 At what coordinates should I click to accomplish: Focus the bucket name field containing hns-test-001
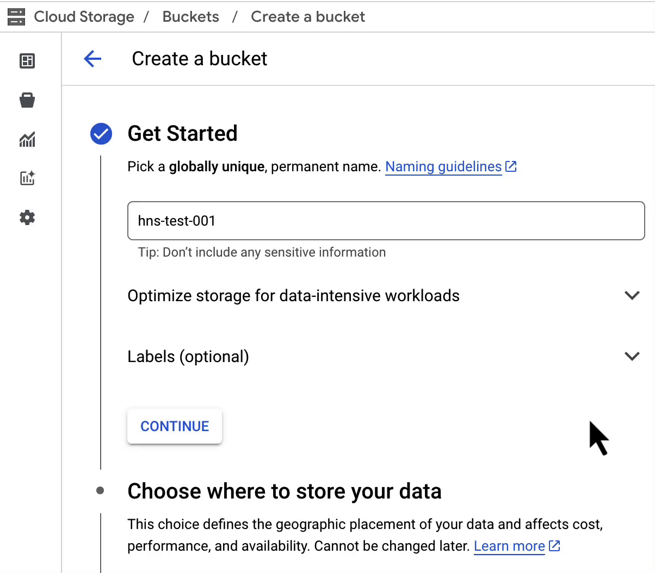pyautogui.click(x=386, y=221)
